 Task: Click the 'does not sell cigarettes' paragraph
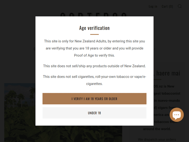(94, 77)
